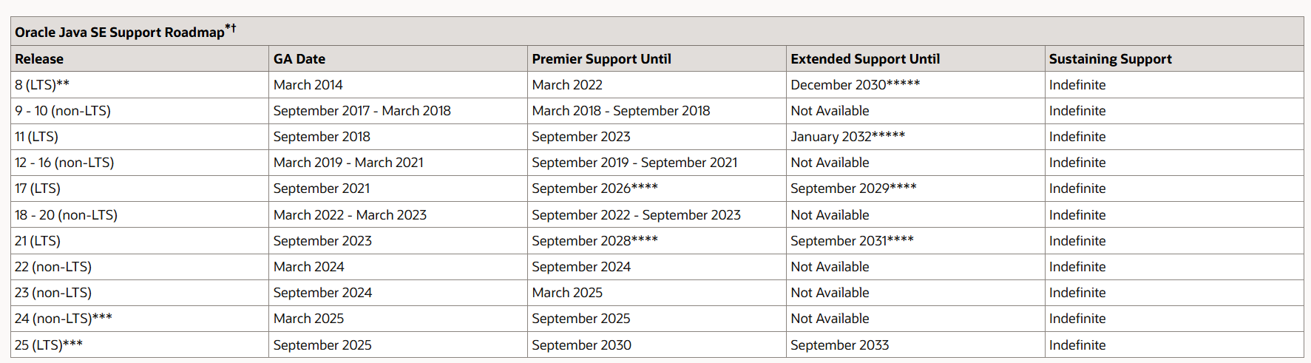Select the "Premier Support Until" column header
The width and height of the screenshot is (1311, 363).
coord(601,59)
